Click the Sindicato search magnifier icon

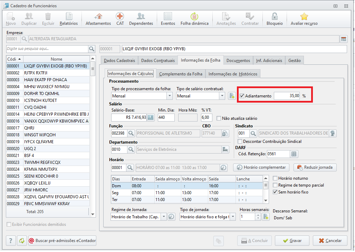(253, 133)
